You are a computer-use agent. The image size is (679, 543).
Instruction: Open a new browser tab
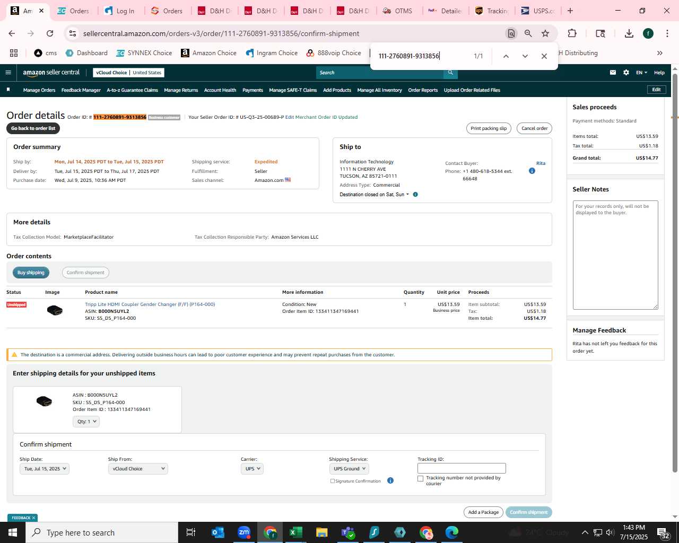570,11
